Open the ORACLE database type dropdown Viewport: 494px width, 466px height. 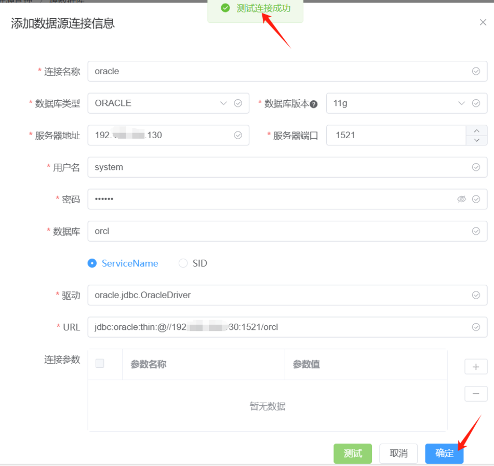click(161, 103)
